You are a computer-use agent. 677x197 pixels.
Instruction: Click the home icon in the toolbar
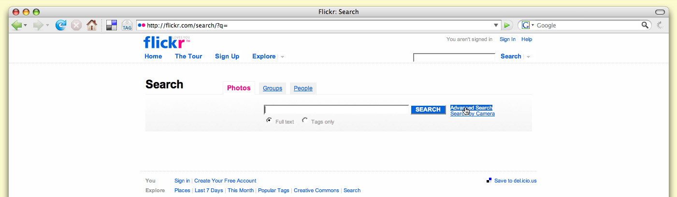[91, 25]
